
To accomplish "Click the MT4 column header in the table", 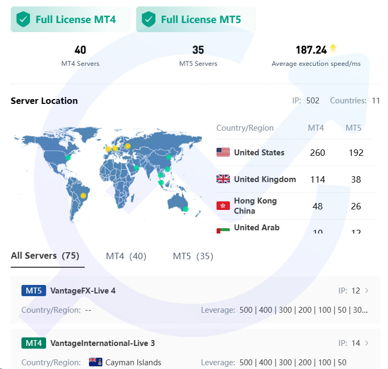I will (x=316, y=128).
